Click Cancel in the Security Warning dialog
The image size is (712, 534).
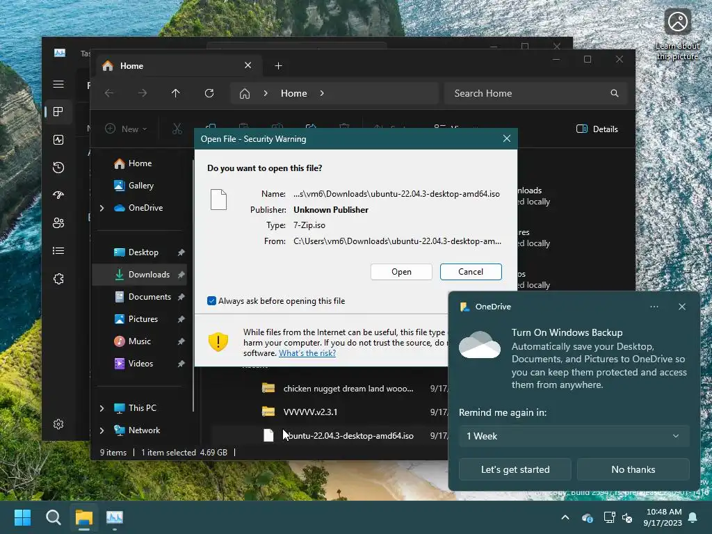click(471, 272)
